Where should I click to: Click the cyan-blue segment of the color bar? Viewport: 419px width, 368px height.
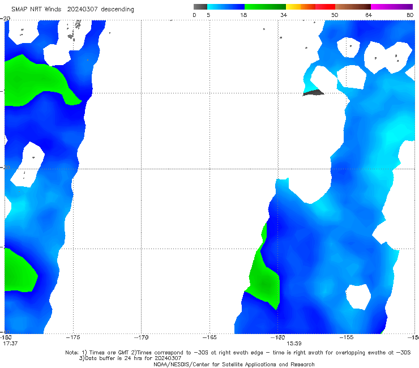point(226,7)
